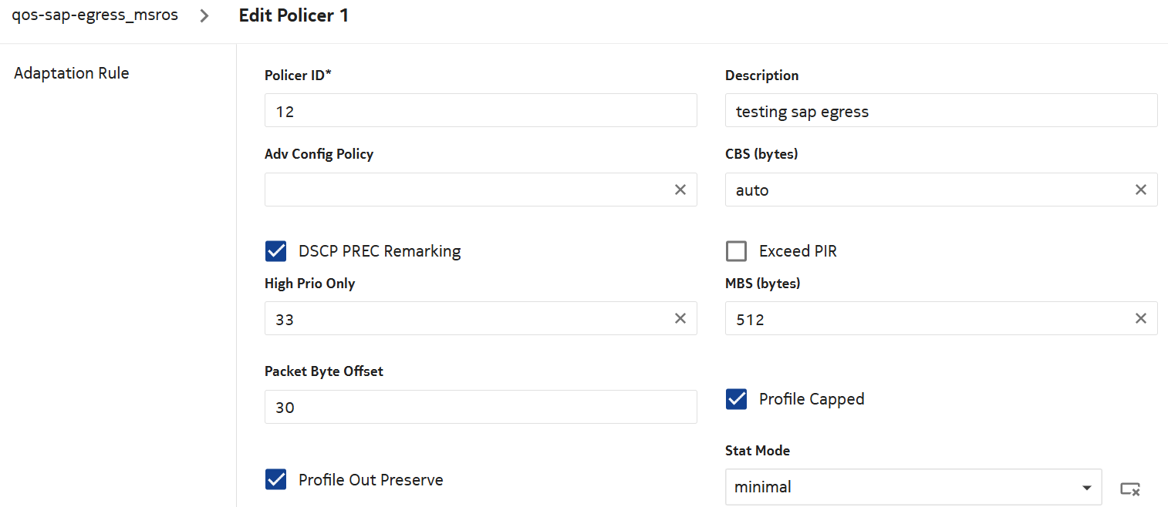This screenshot has height=507, width=1168.
Task: Enable the Exceed PIR checkbox
Action: (737, 251)
